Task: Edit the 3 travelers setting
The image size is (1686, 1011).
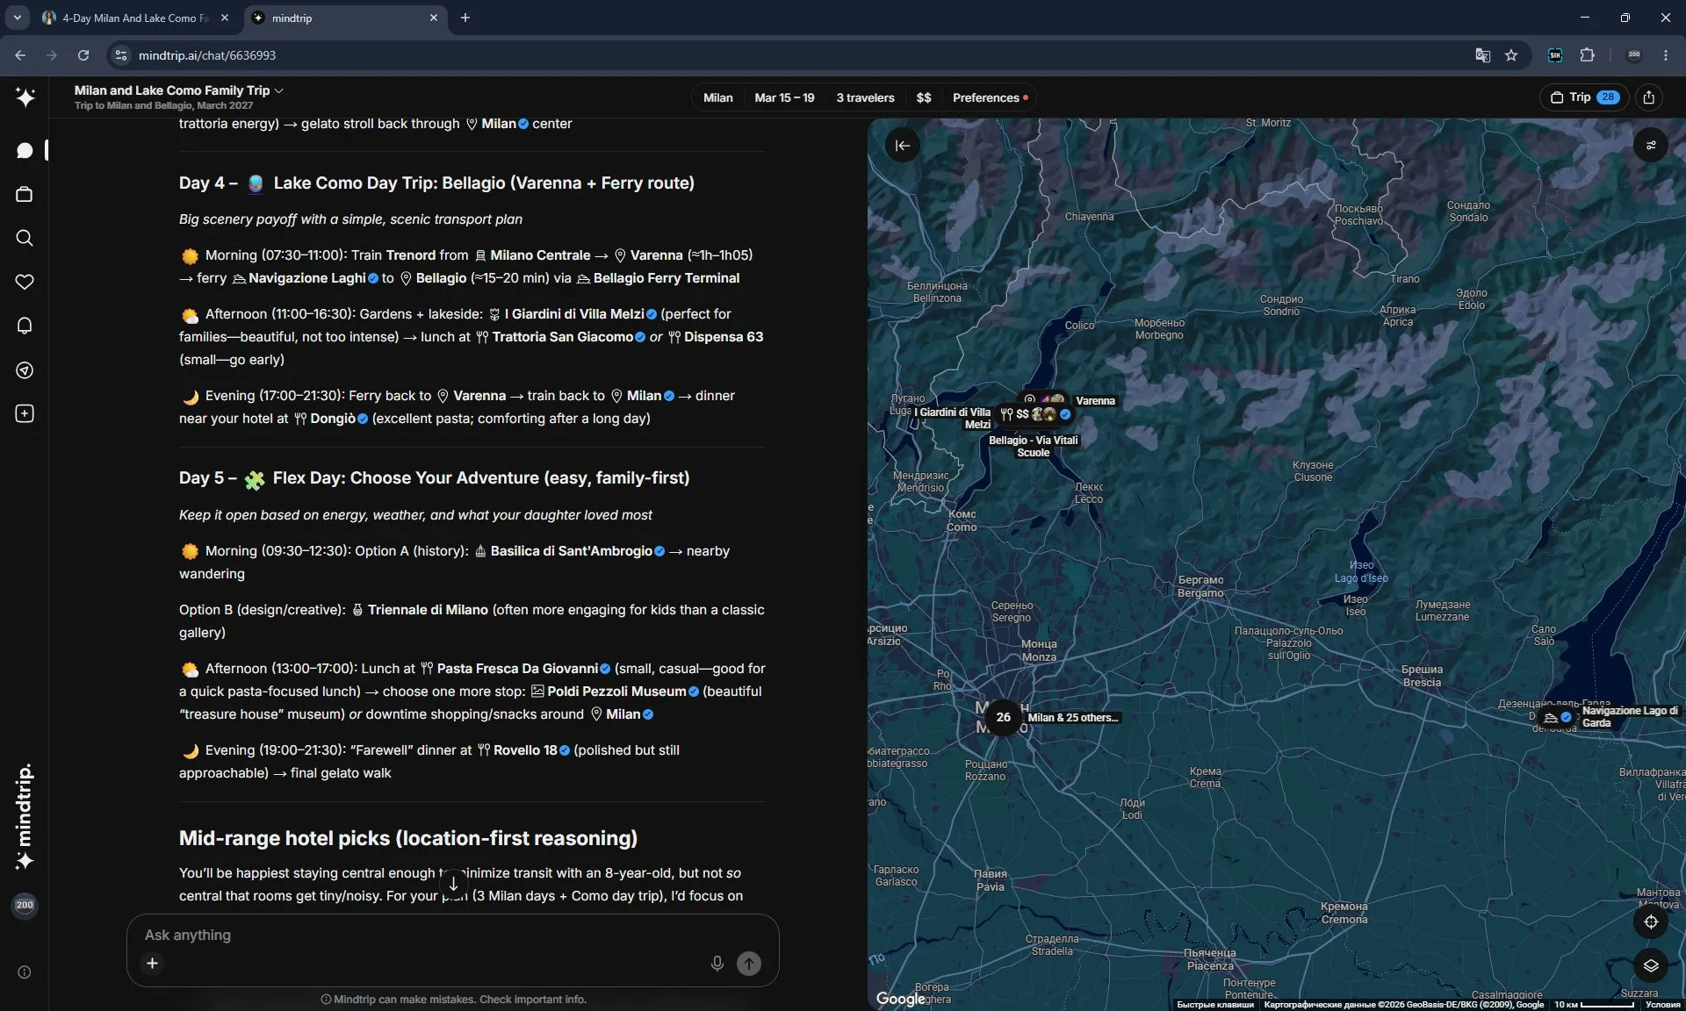Action: [x=865, y=97]
